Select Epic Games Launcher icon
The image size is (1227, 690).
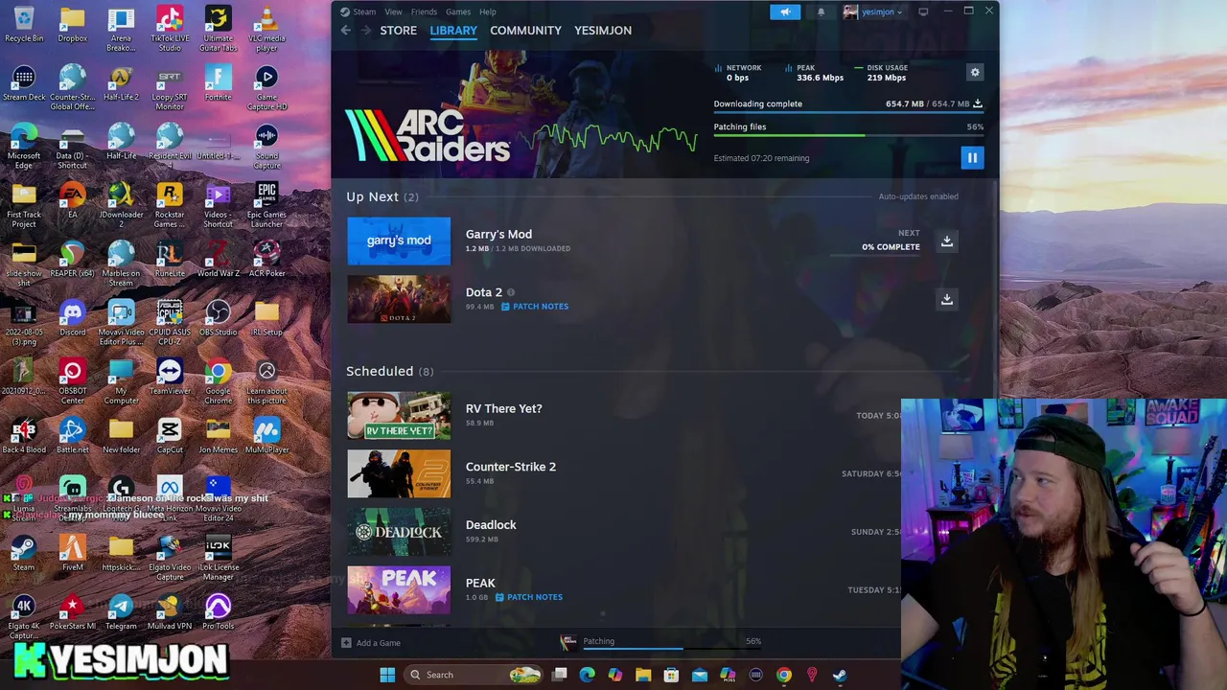266,205
